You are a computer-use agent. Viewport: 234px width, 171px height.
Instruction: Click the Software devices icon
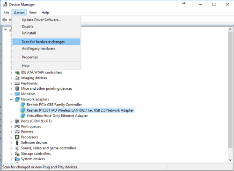tap(17, 142)
